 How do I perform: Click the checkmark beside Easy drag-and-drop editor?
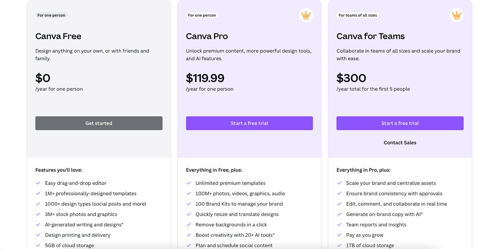[x=39, y=183]
